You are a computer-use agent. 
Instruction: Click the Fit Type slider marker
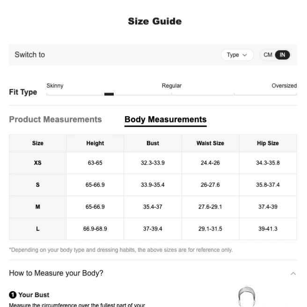pos(109,94)
